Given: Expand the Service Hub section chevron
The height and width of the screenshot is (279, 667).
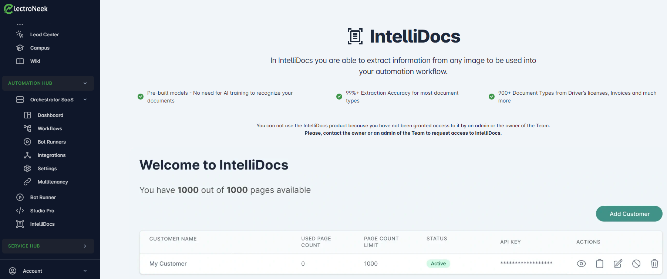Looking at the screenshot, I should pos(85,246).
